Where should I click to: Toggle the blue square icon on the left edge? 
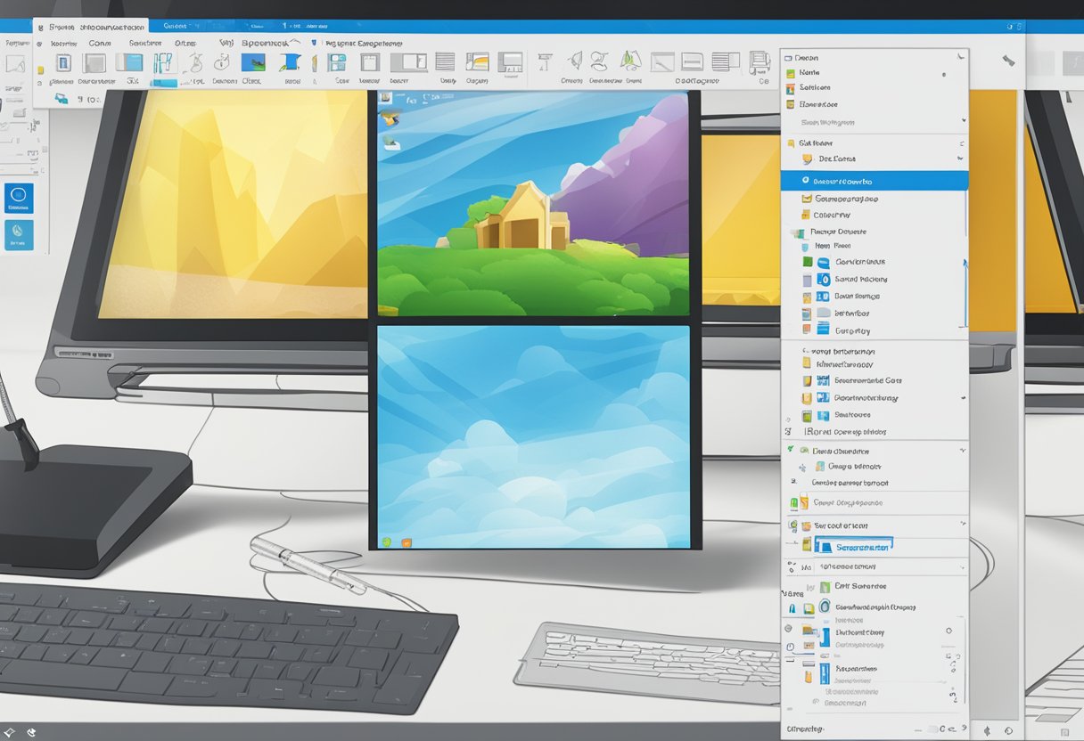[20, 198]
